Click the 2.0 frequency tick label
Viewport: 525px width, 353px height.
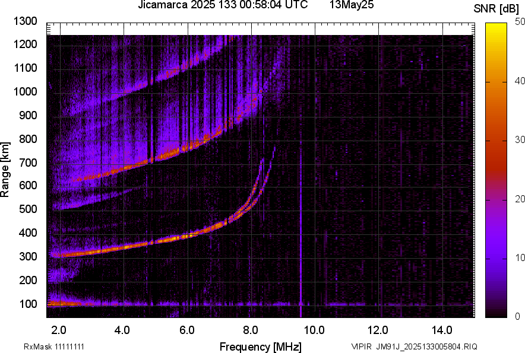[x=59, y=330]
